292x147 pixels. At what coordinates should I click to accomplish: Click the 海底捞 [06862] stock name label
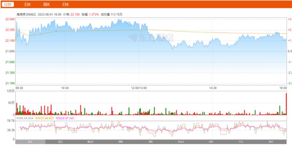point(26,14)
